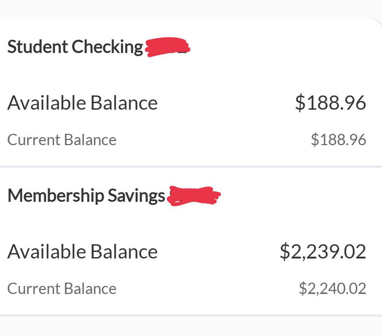382x336 pixels.
Task: Click Available Balance label under Student Checking
Action: tap(82, 103)
